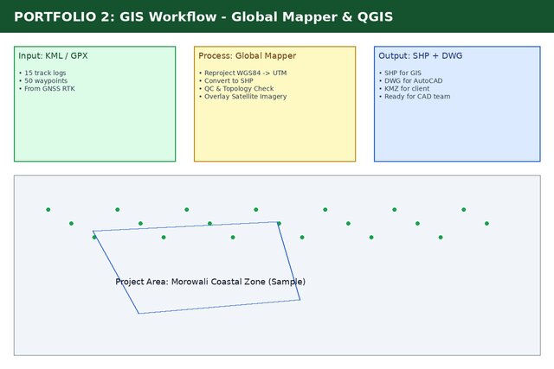Click the 'Process: Global Mapper' heading
This screenshot has height=369, width=554.
click(248, 55)
